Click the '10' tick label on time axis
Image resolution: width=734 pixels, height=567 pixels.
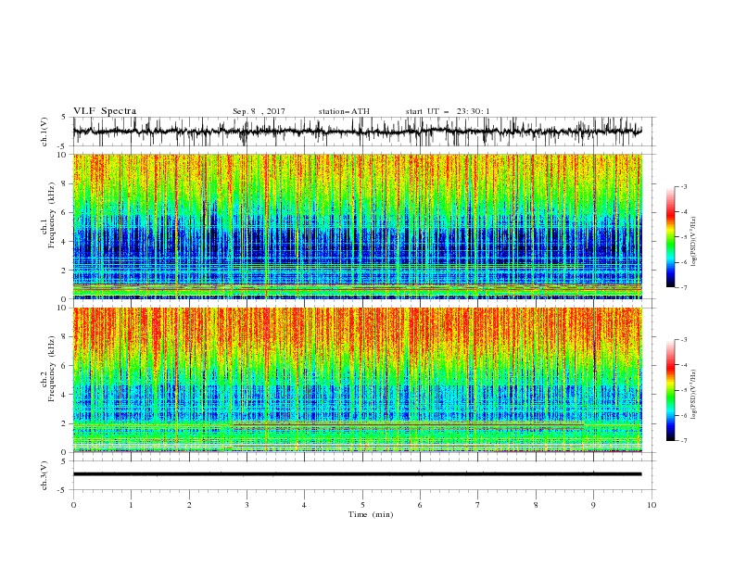coord(652,505)
